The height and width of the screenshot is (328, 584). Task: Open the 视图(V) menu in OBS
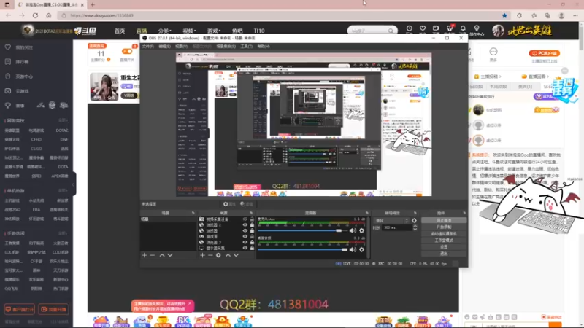181,47
